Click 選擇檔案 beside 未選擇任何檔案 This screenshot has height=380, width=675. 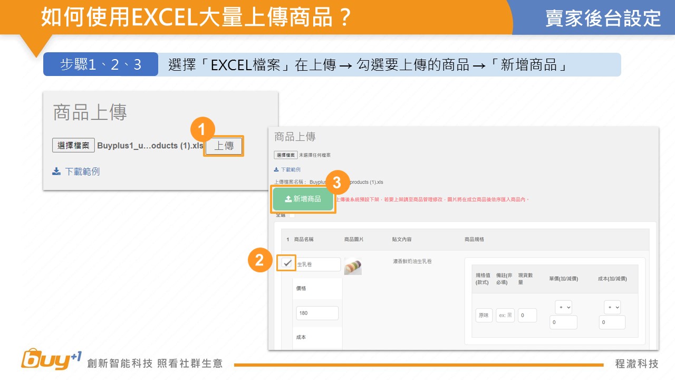(285, 155)
